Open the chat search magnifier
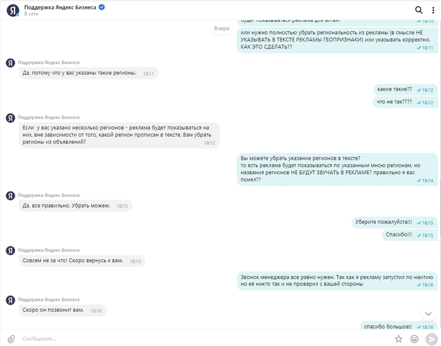The width and height of the screenshot is (441, 346). click(419, 10)
